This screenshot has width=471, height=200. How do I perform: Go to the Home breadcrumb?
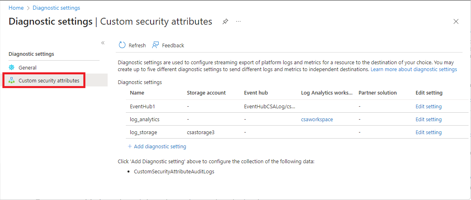[x=16, y=8]
